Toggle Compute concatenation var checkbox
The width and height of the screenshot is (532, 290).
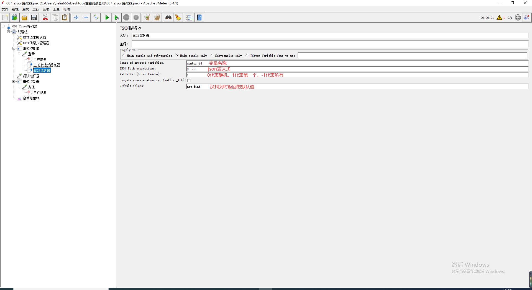[189, 80]
